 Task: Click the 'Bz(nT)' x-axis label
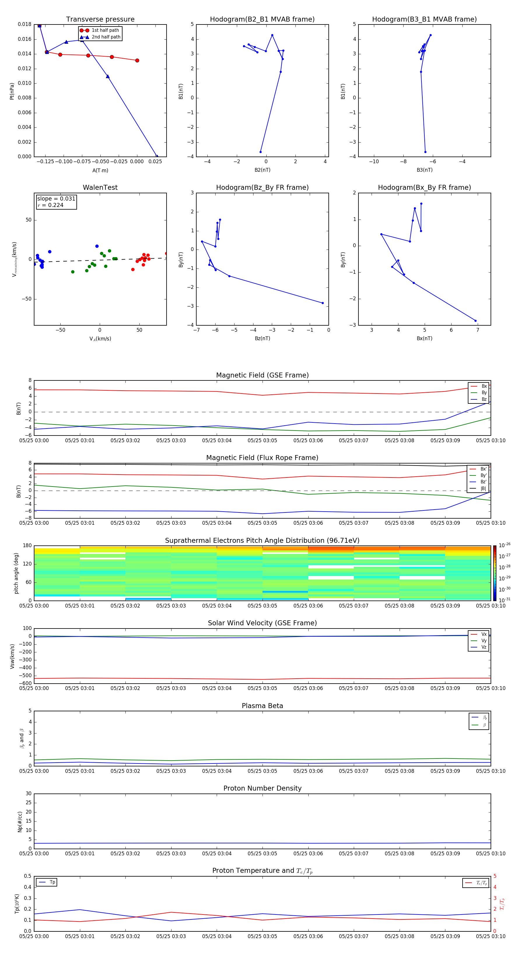point(262,338)
